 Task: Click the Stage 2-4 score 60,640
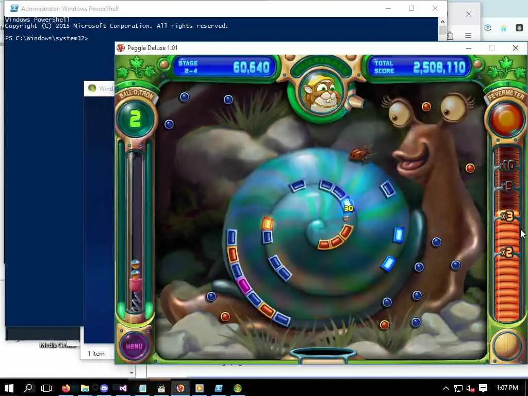pyautogui.click(x=252, y=68)
